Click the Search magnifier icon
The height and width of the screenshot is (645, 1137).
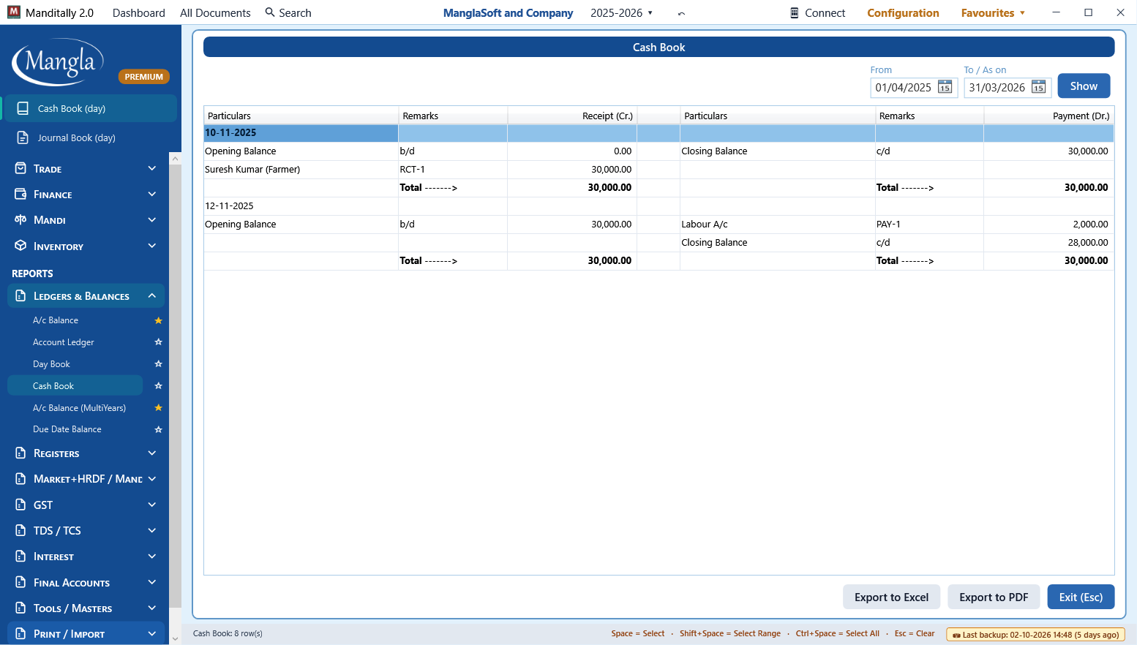(x=270, y=12)
